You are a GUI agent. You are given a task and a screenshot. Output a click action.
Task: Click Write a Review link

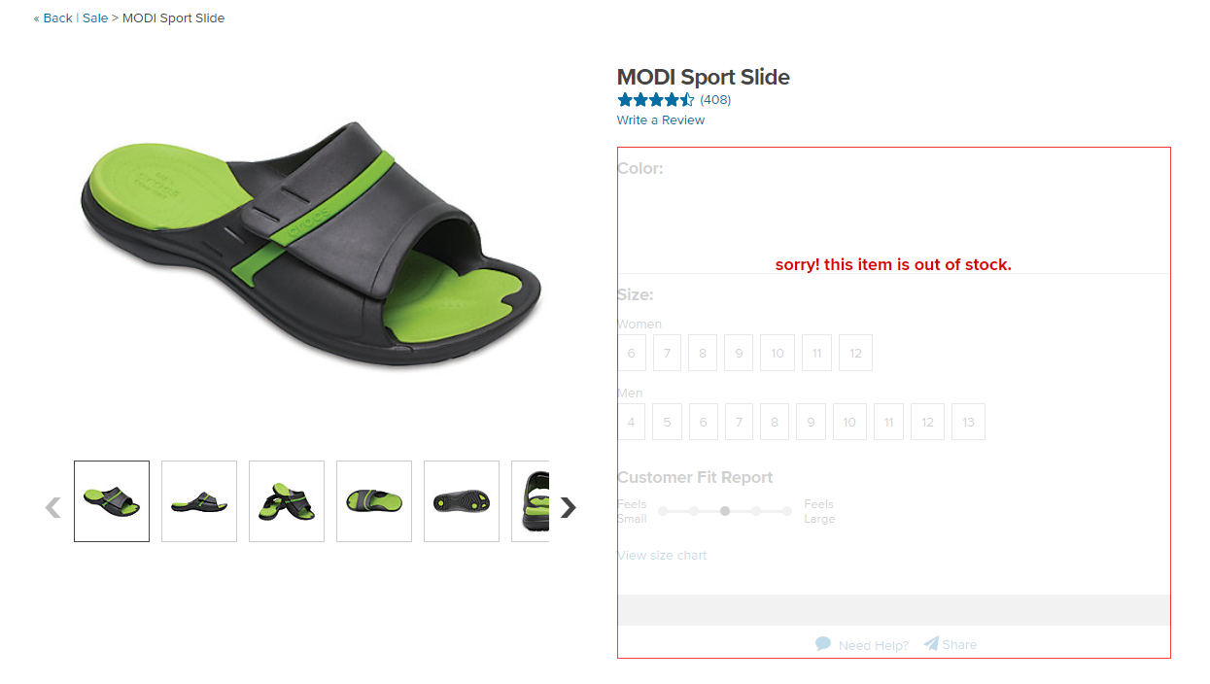click(x=661, y=120)
